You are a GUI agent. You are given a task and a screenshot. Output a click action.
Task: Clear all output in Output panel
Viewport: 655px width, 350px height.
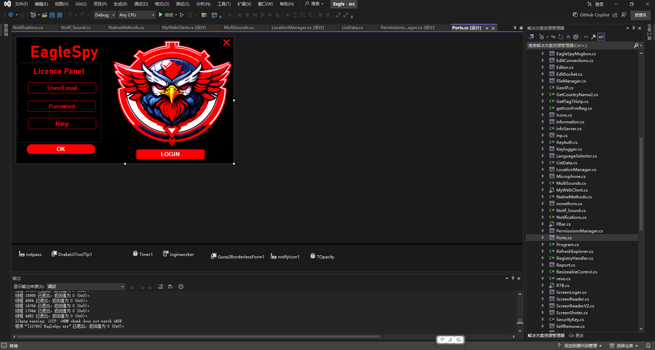160,287
